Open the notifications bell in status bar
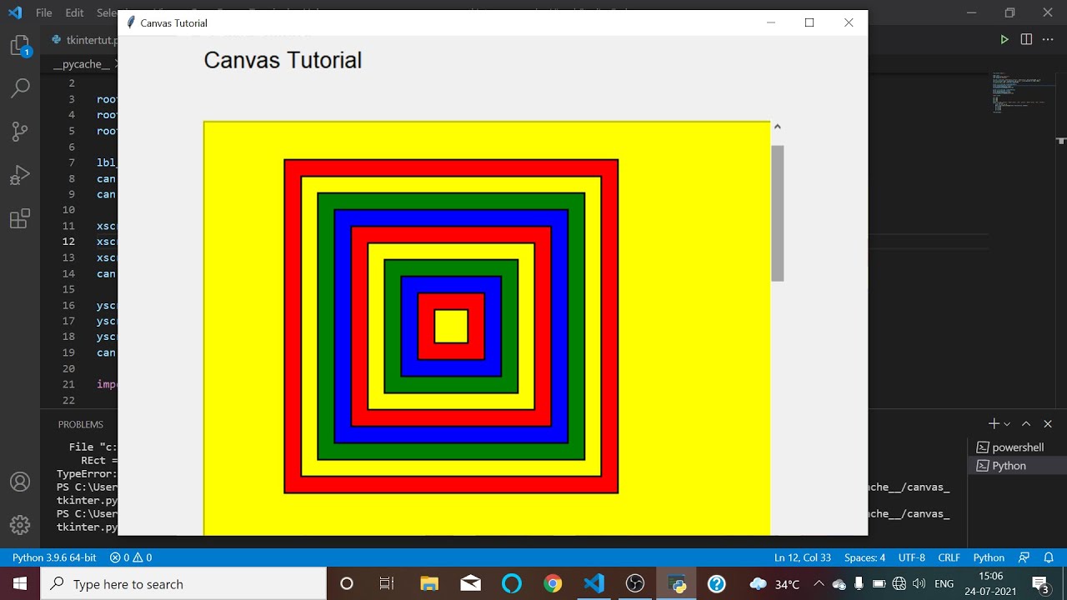The width and height of the screenshot is (1067, 600). pyautogui.click(x=1049, y=557)
